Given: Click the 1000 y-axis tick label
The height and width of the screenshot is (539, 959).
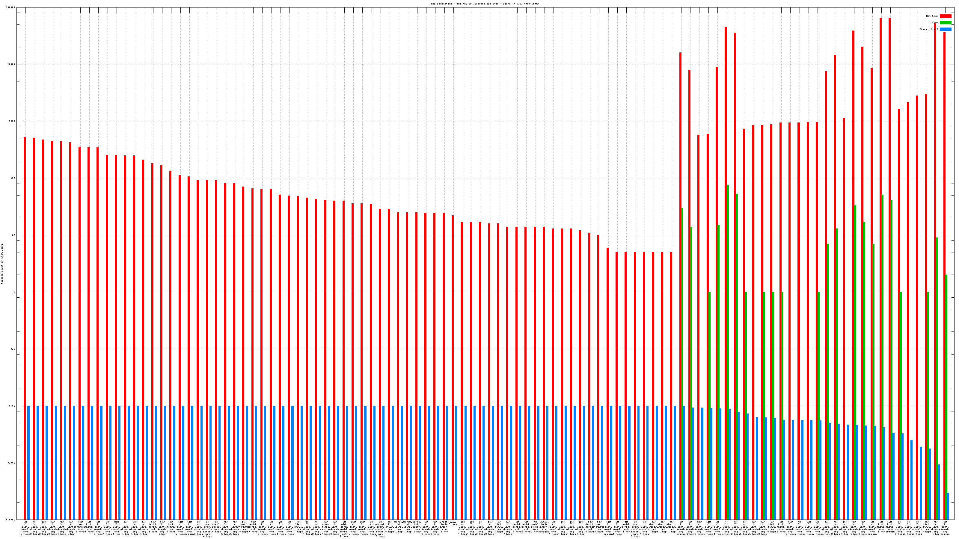Looking at the screenshot, I should (x=12, y=121).
